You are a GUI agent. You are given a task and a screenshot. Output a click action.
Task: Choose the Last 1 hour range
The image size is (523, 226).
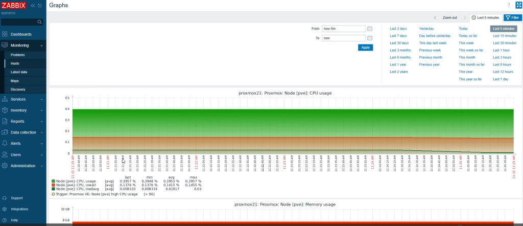tap(501, 50)
